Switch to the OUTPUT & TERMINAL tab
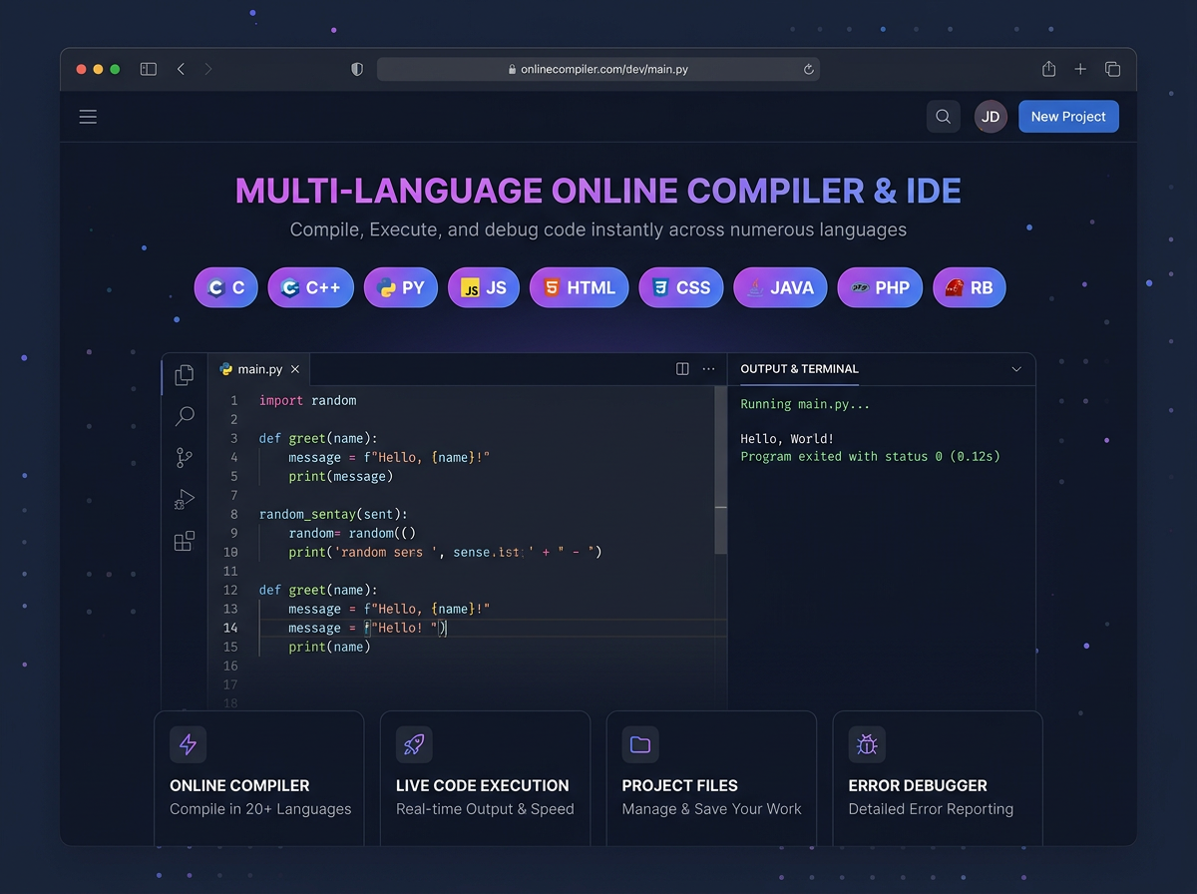 pyautogui.click(x=799, y=369)
